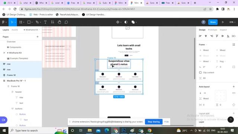
Task: Click the rotation 0° field
Action: 206,67
